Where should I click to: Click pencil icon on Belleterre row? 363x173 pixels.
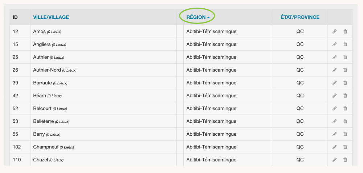point(335,121)
